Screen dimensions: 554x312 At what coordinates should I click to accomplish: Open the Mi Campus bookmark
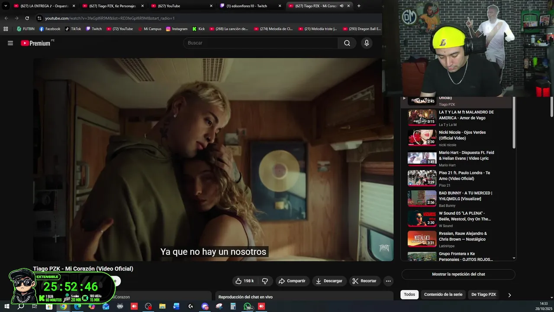coord(149,29)
